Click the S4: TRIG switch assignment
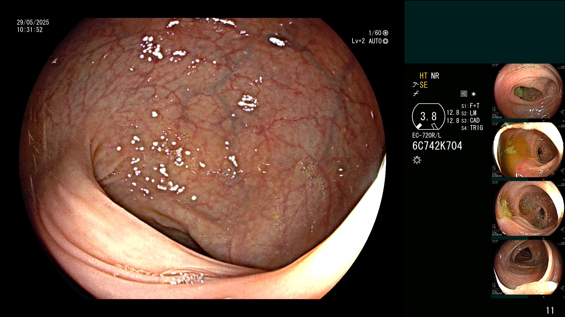This screenshot has height=317, width=565. (x=472, y=128)
